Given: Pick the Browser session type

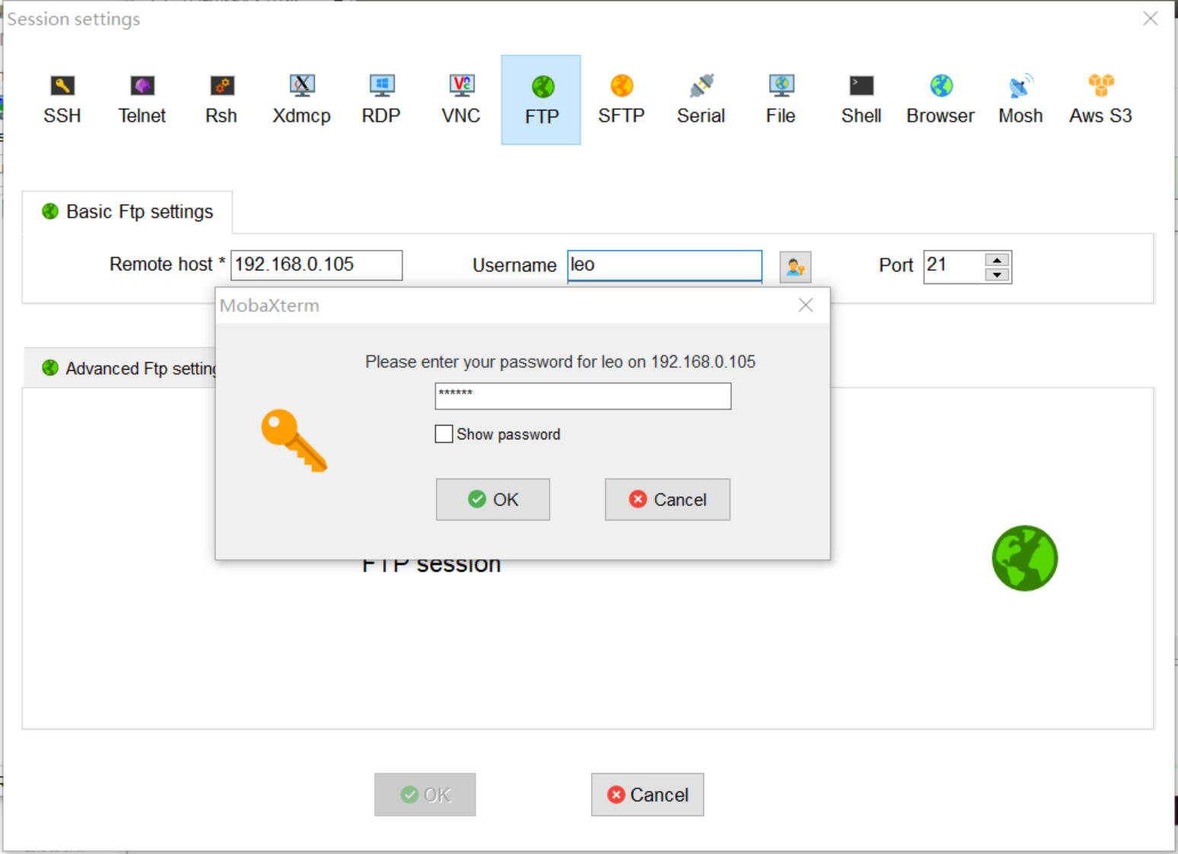Looking at the screenshot, I should 941,100.
